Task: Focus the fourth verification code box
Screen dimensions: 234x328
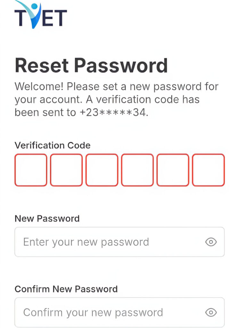Action: coord(137,170)
